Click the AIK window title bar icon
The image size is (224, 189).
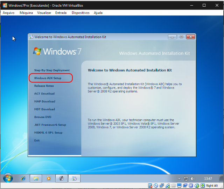point(31,37)
